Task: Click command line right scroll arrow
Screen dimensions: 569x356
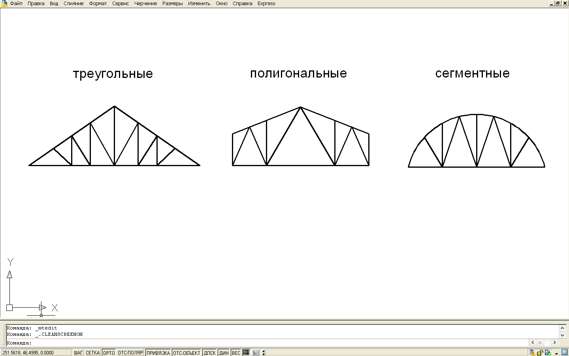Action: click(554, 343)
